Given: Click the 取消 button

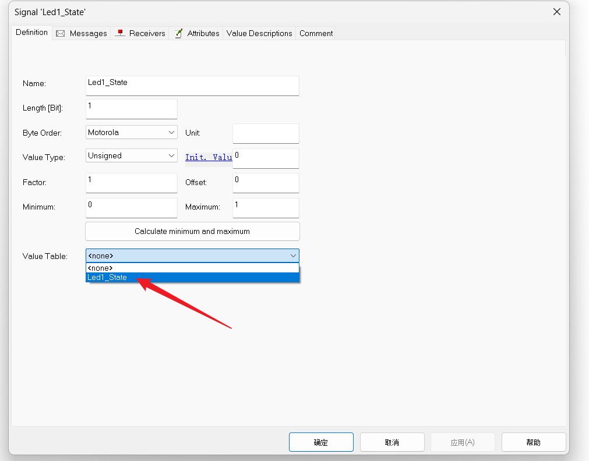Looking at the screenshot, I should pos(392,442).
